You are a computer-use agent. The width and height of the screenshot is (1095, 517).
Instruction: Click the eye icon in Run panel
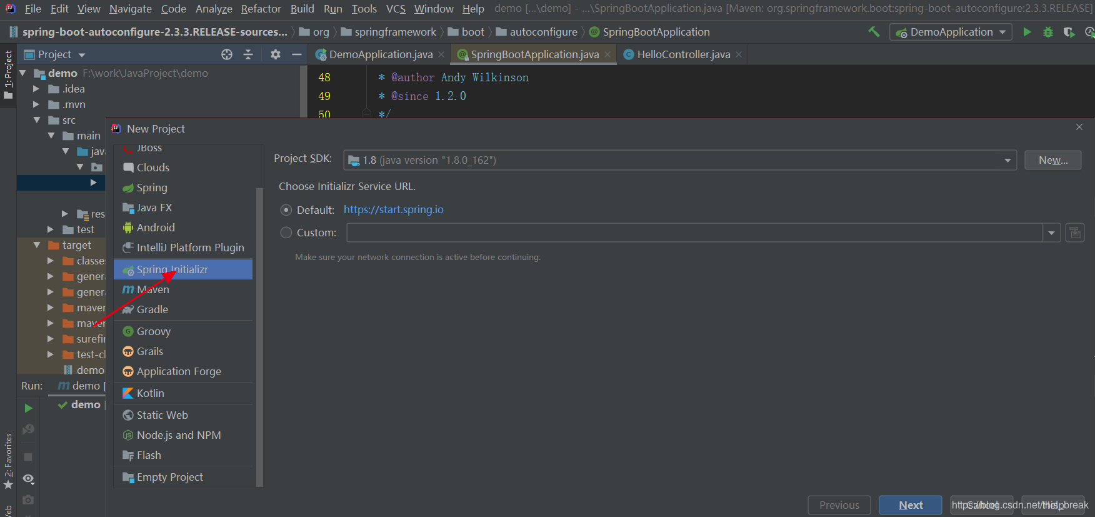(x=28, y=479)
